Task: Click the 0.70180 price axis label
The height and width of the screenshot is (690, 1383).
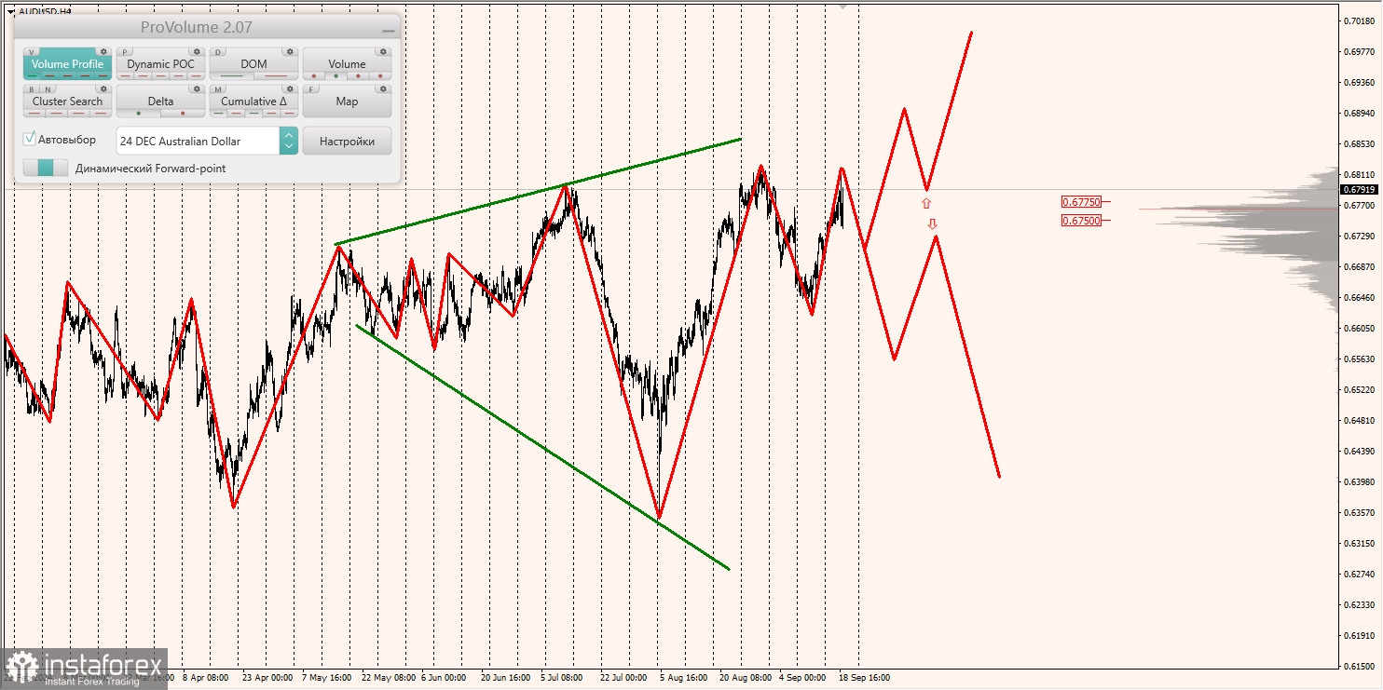Action: pyautogui.click(x=1361, y=20)
